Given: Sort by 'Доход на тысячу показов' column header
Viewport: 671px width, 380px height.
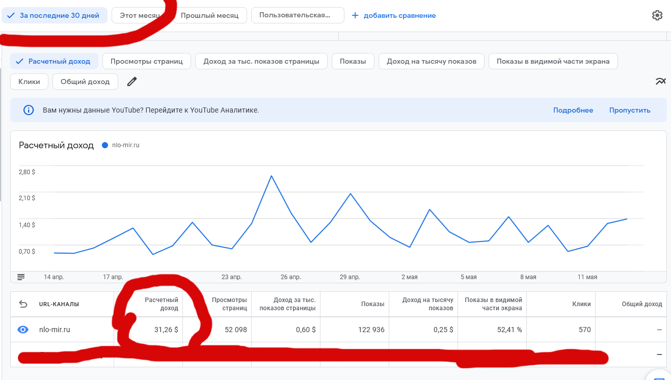Looking at the screenshot, I should click(x=428, y=304).
